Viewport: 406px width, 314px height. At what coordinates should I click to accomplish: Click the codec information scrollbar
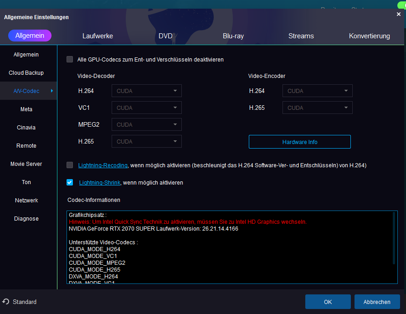(394, 238)
